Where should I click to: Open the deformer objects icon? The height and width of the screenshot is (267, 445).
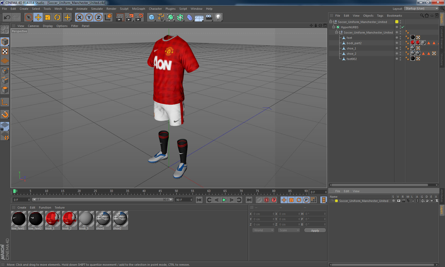point(190,17)
